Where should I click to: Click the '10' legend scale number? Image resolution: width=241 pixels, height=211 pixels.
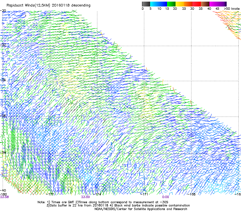tap(159, 9)
